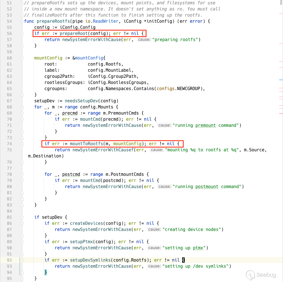
Task: Click the prepareRoot call on line 56
Action: (74, 34)
